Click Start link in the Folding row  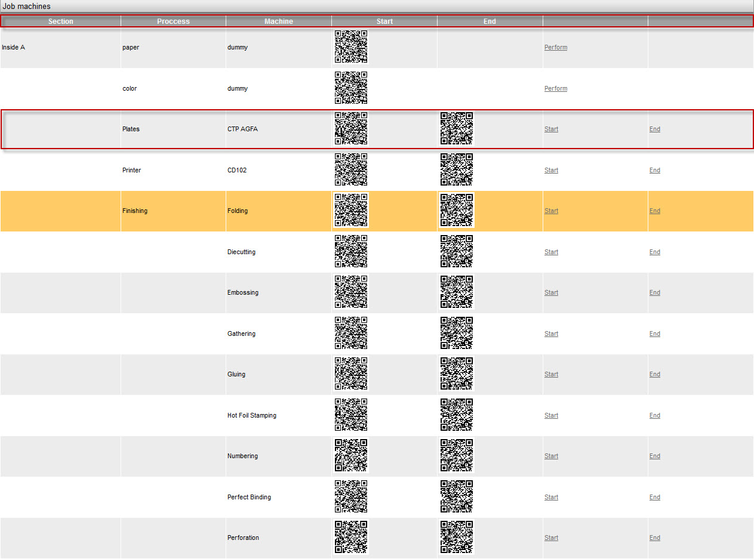click(551, 211)
